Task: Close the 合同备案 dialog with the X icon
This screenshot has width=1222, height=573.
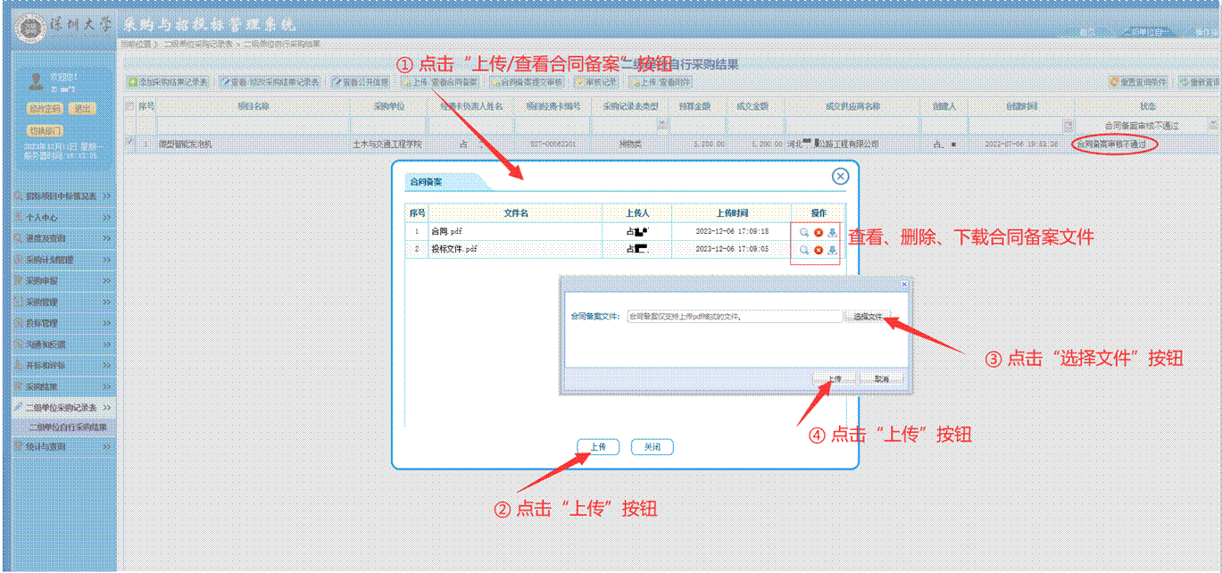Action: 840,177
